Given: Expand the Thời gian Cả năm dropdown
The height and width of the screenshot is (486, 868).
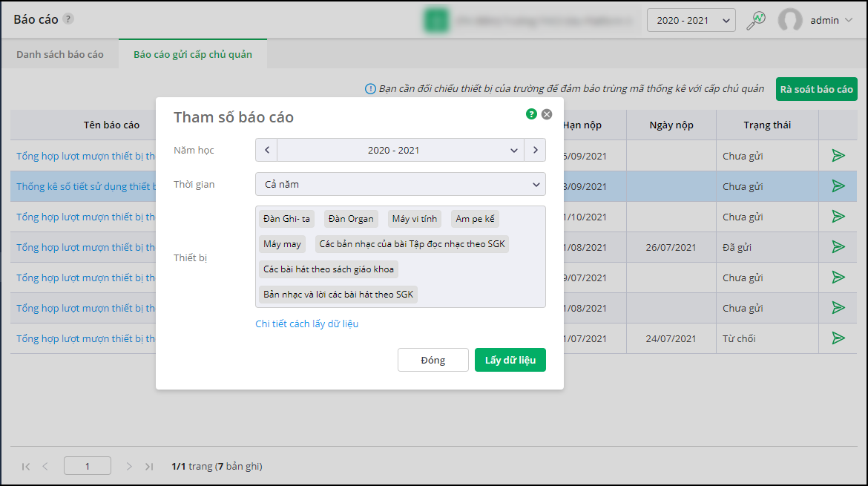Looking at the screenshot, I should tap(401, 184).
